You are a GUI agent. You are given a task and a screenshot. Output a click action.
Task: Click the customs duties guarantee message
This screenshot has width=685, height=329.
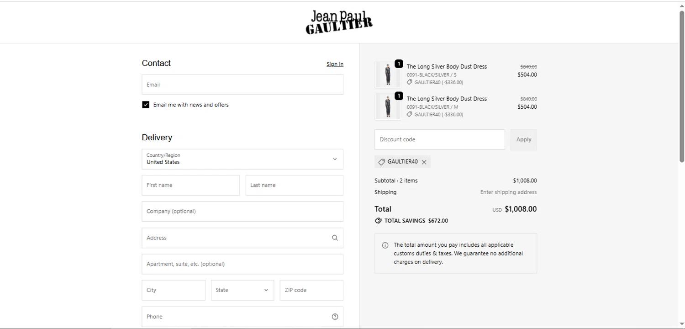click(458, 254)
